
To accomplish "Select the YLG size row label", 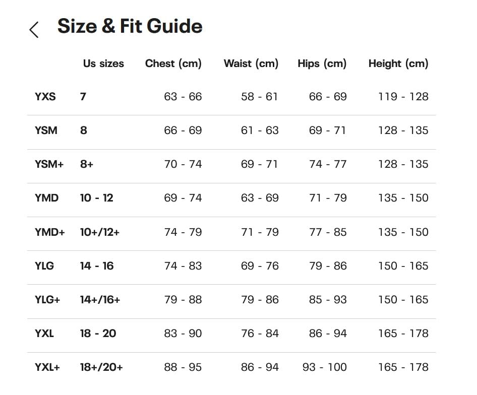I will pyautogui.click(x=44, y=266).
